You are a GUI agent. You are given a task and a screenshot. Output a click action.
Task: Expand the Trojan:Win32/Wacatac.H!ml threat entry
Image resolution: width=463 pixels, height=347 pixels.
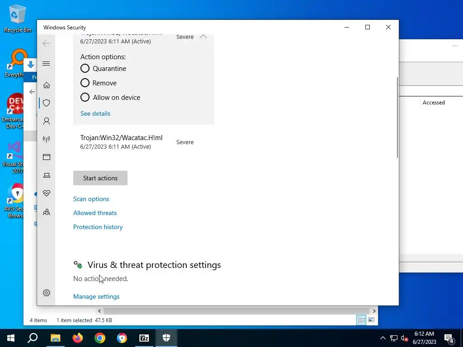coord(143,142)
